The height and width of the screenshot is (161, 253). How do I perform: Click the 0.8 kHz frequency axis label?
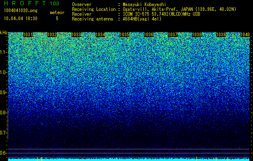[x=3, y=113]
